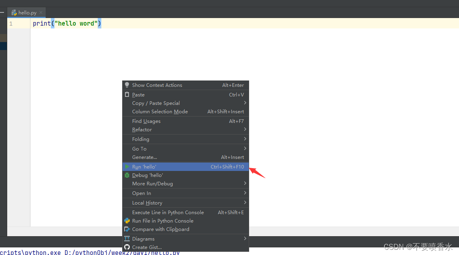Screen dimensions: 459x255
Task: Select the clipboard icon next to Paste
Action: (x=127, y=94)
